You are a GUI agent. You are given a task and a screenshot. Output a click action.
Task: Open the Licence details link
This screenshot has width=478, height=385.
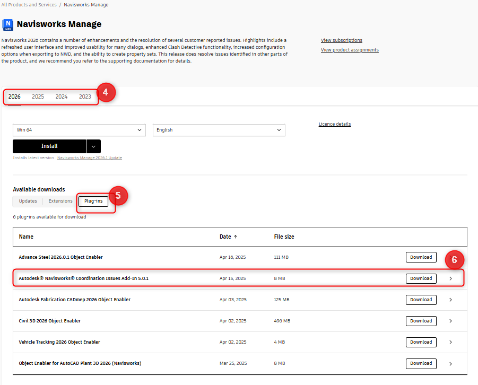pyautogui.click(x=334, y=124)
